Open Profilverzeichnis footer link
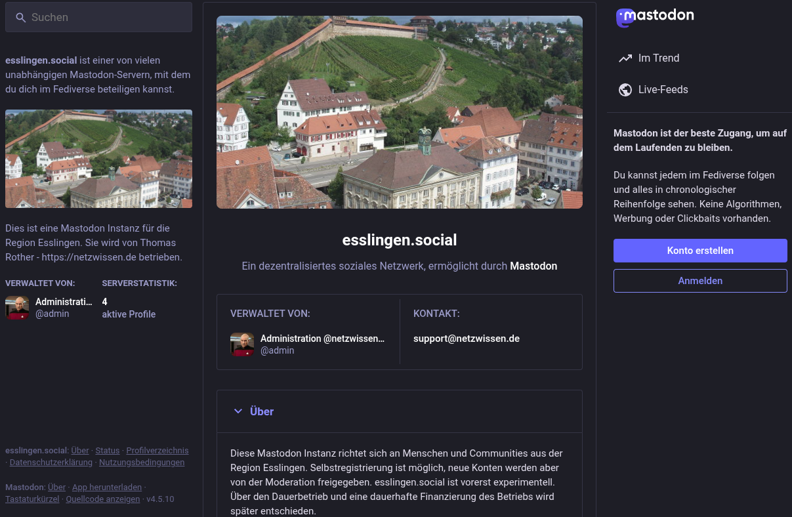 (157, 451)
